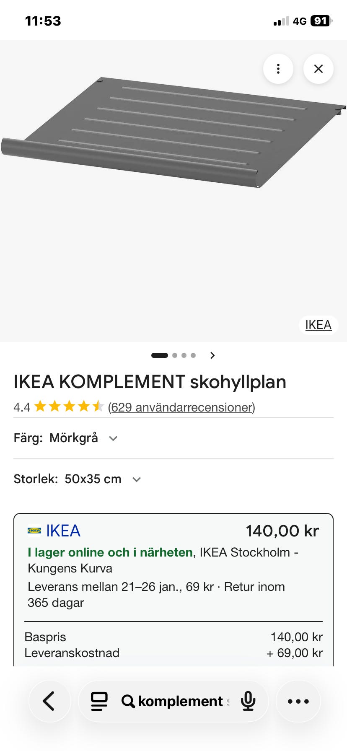This screenshot has height=751, width=347.
Task: Open the three-dot options menu on image
Action: point(278,69)
